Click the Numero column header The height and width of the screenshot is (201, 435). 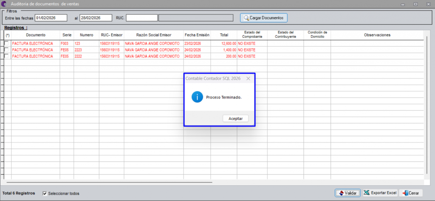87,35
